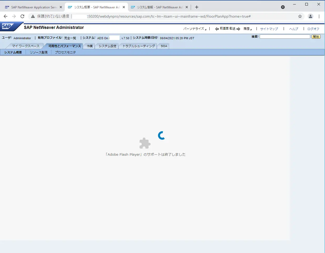Select 可用性とパフォーマンス tab

[65, 46]
